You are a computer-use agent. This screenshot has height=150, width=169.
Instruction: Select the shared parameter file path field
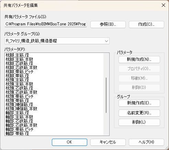[46, 24]
